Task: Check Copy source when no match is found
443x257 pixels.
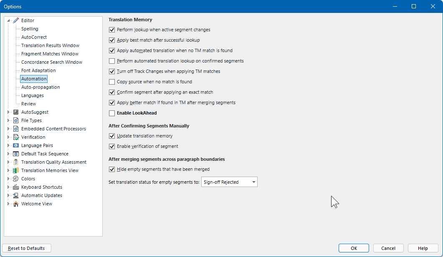Action: click(112, 82)
